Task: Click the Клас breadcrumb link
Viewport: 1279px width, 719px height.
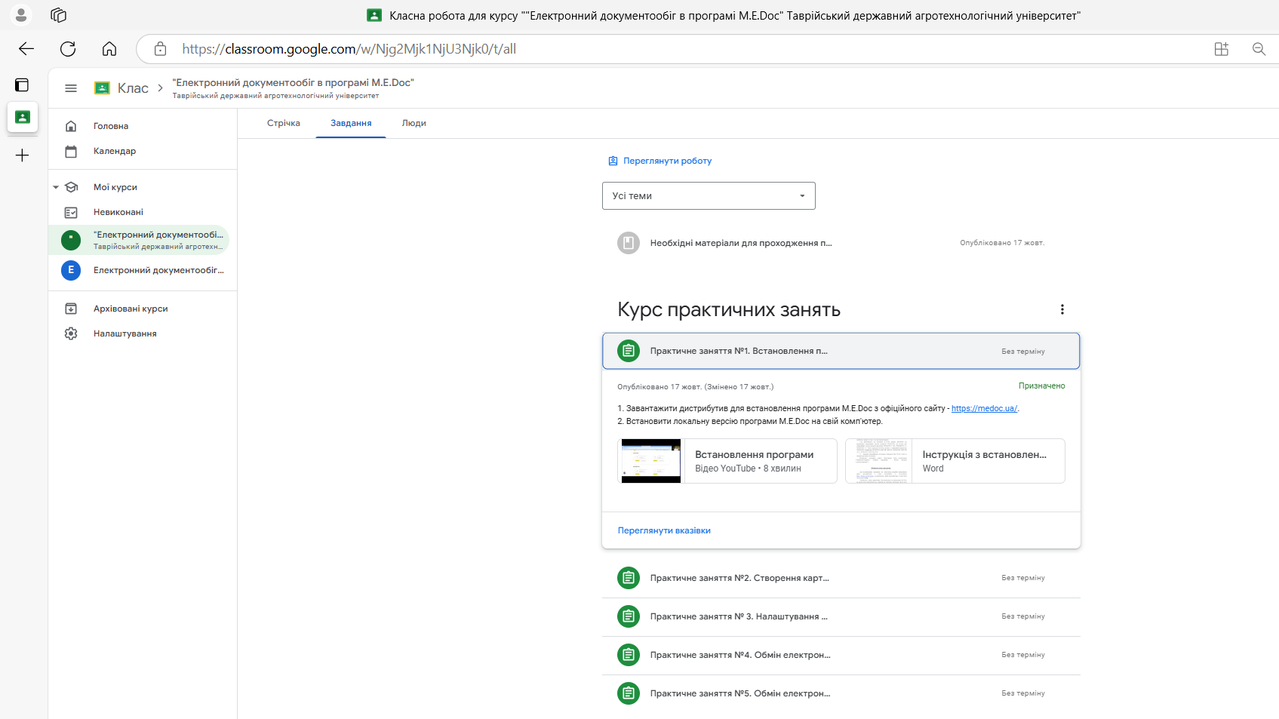Action: point(133,88)
